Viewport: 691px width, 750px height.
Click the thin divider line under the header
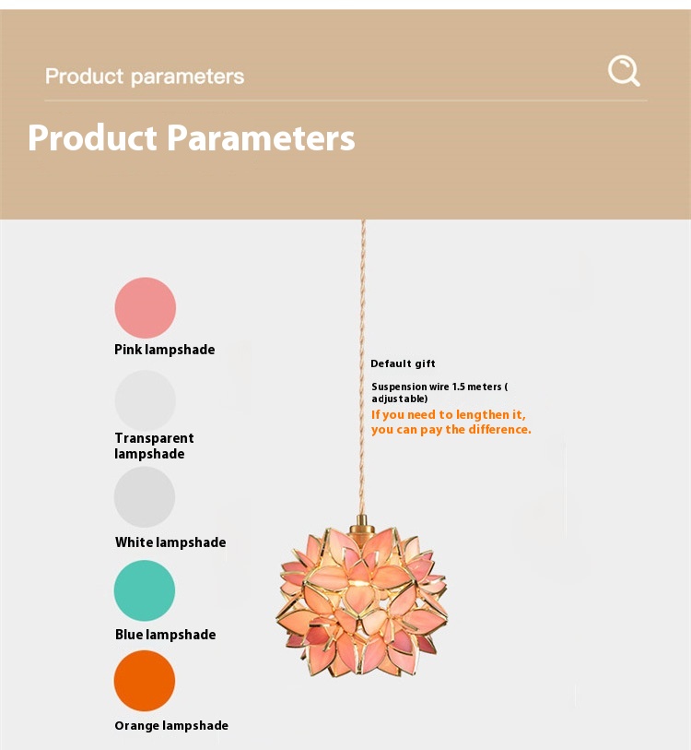click(346, 101)
